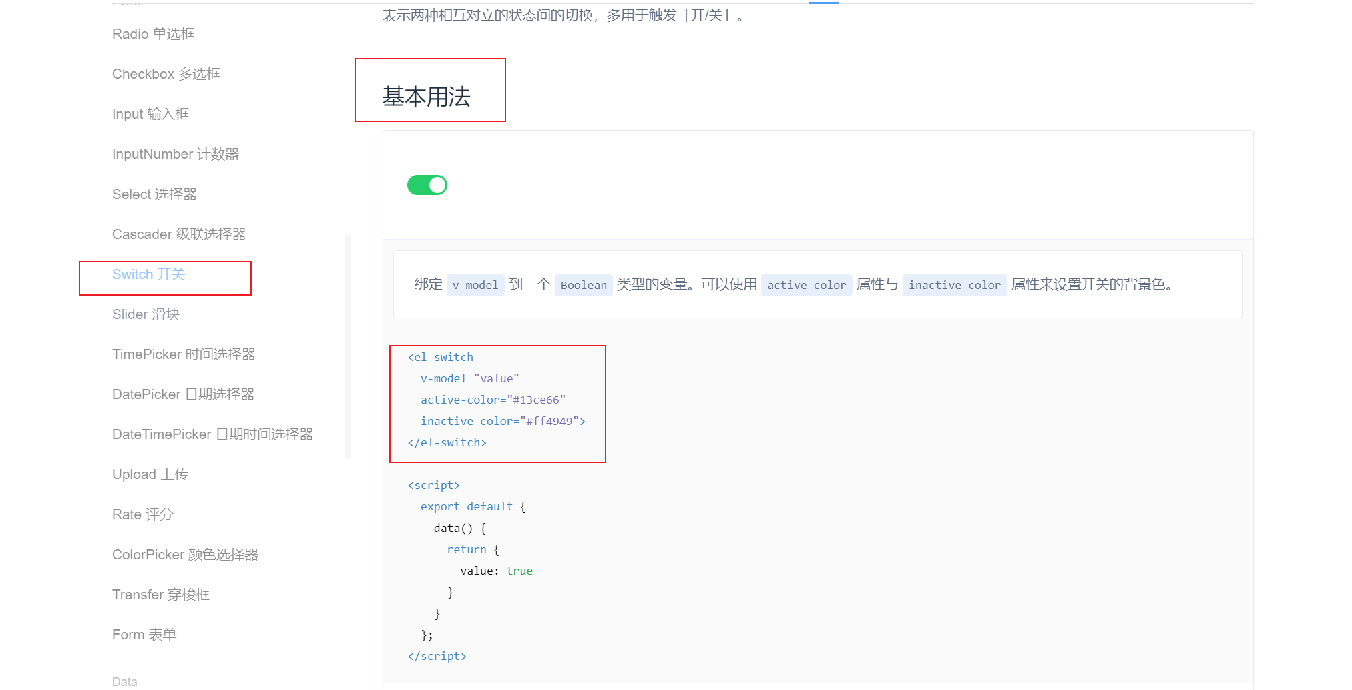Go to "Select 选择器" page

pyautogui.click(x=154, y=194)
